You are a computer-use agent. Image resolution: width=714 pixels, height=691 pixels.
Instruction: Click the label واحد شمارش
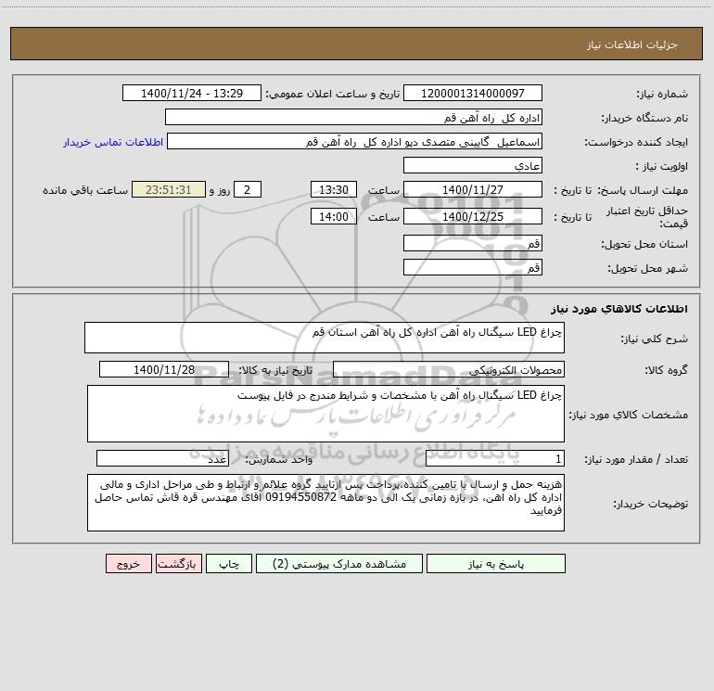(x=279, y=460)
